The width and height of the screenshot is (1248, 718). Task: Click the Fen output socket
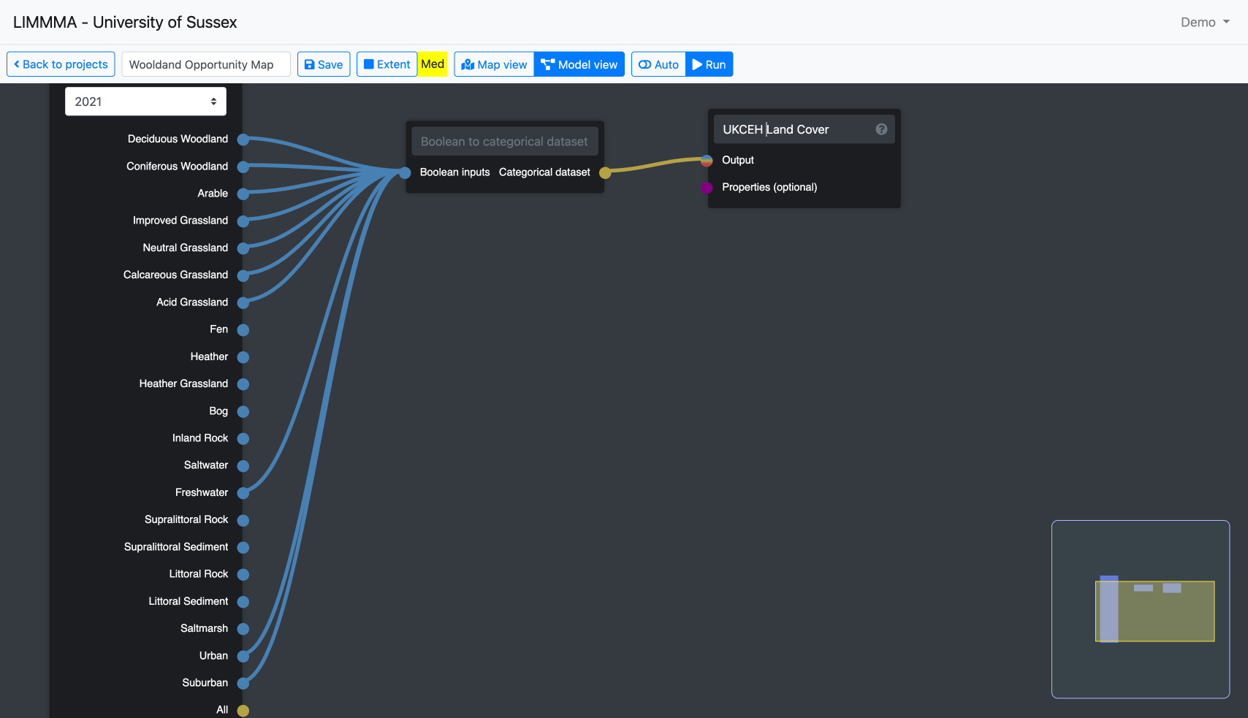pos(243,330)
